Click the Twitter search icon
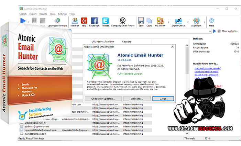The width and height of the screenshot is (241, 146). (x=105, y=22)
